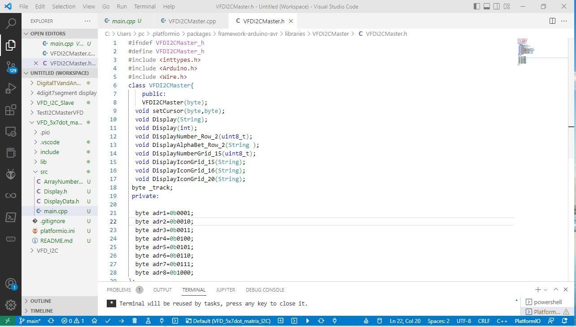Image resolution: width=576 pixels, height=327 pixels.
Task: Open the terminal-like icon in activity bar
Action: click(x=11, y=217)
